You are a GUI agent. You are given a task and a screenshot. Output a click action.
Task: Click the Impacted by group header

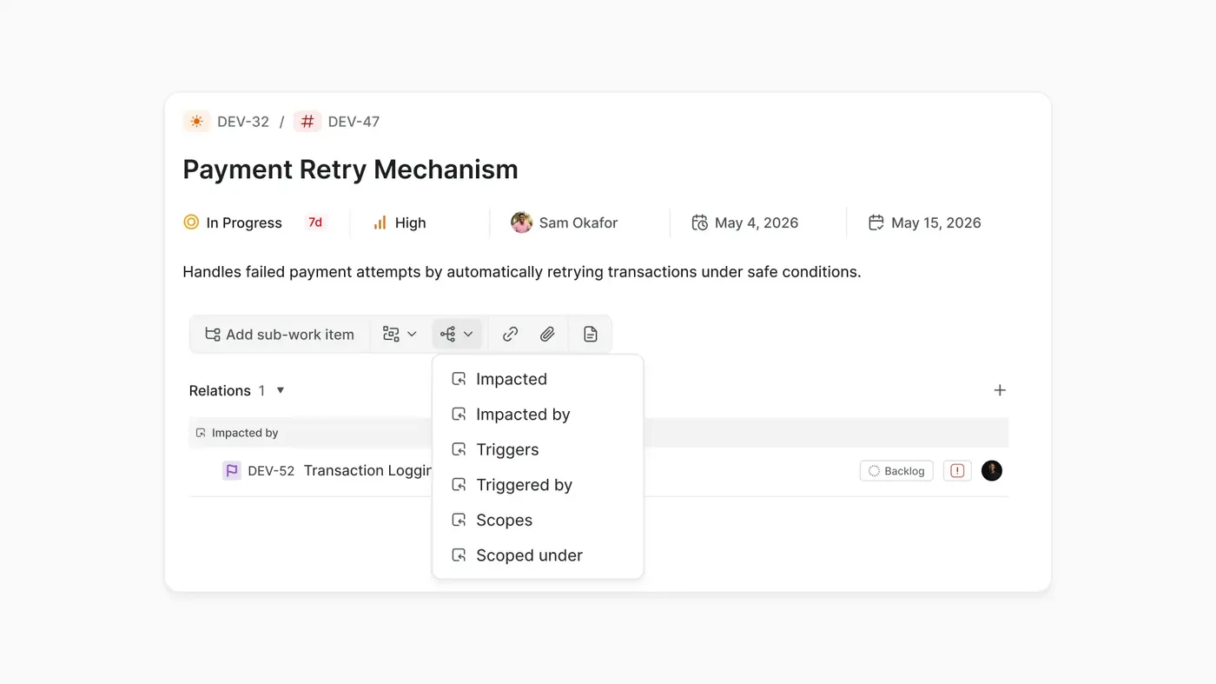(598, 433)
